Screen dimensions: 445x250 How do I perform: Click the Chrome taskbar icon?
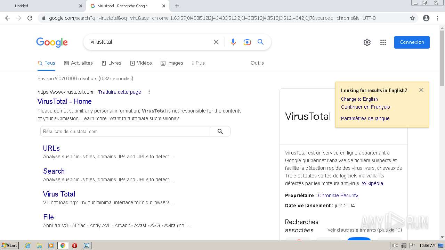tap(63, 245)
